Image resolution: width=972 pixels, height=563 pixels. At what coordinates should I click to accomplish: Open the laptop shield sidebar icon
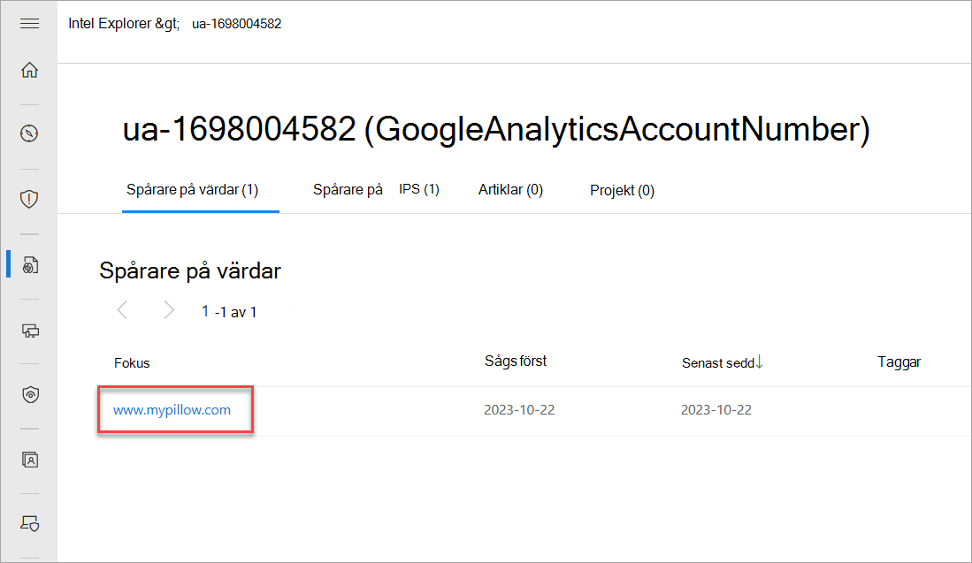[30, 524]
